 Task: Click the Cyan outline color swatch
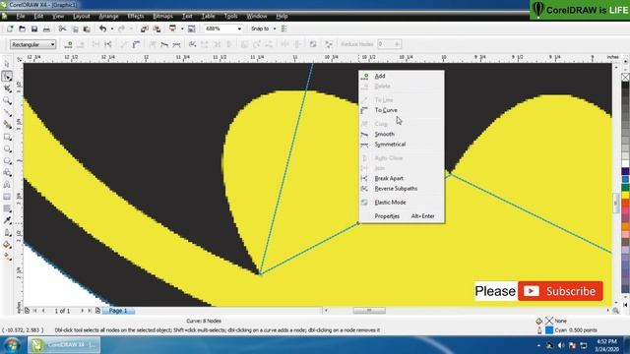click(549, 330)
